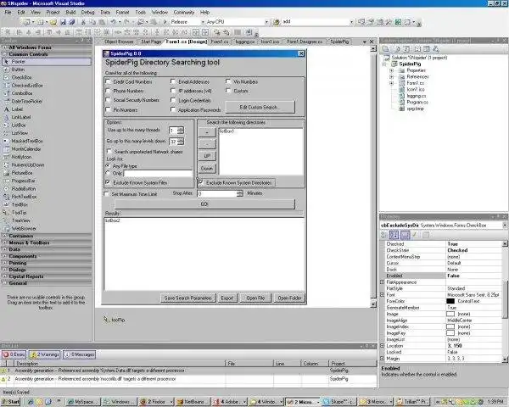Click the Save Search Parameters button

[x=188, y=298]
